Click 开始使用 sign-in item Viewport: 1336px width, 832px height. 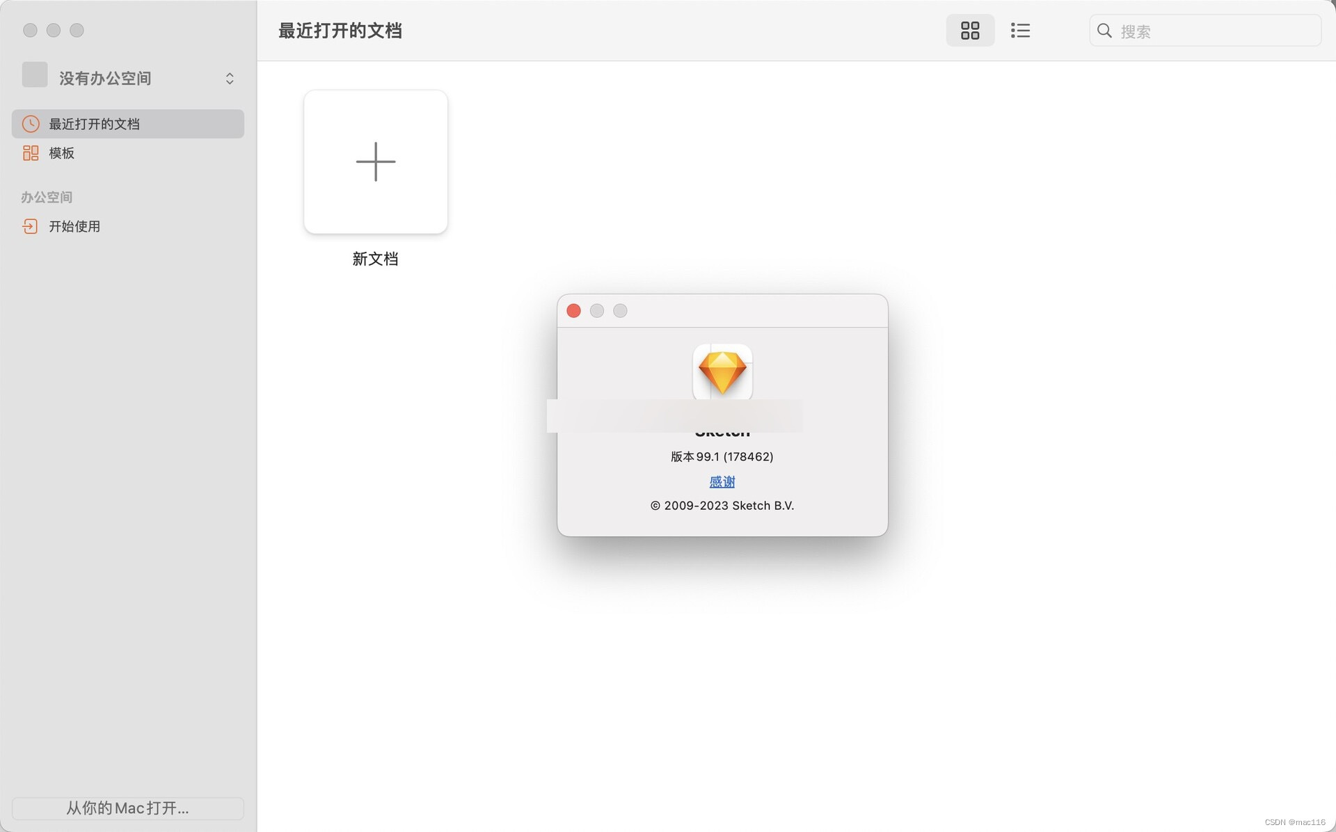point(128,226)
